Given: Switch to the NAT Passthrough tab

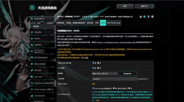Looking at the screenshot, I should pos(114,23).
